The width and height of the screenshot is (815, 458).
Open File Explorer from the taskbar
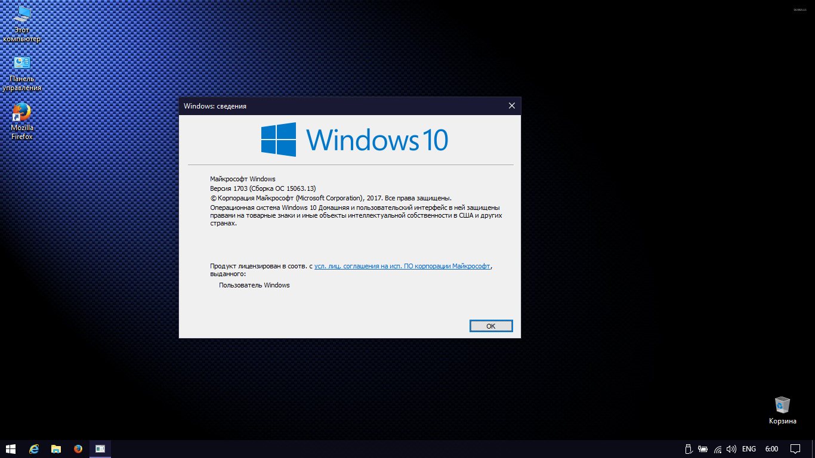click(56, 448)
